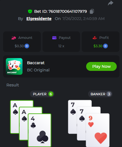Screen dimensions: 122x147
Task: Click the green verified shield icon
Action: tap(30, 11)
